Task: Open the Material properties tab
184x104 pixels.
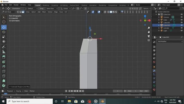Action: coord(154,90)
